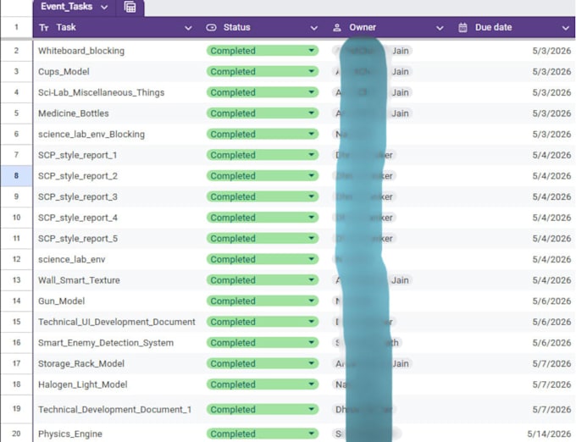Open status dropdown for Gun_Model
Viewport: 576px width, 442px height.
pyautogui.click(x=312, y=301)
